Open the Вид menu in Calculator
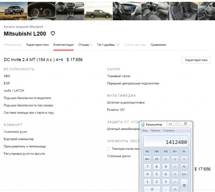This screenshot has width=215, height=192. tap(145, 130)
